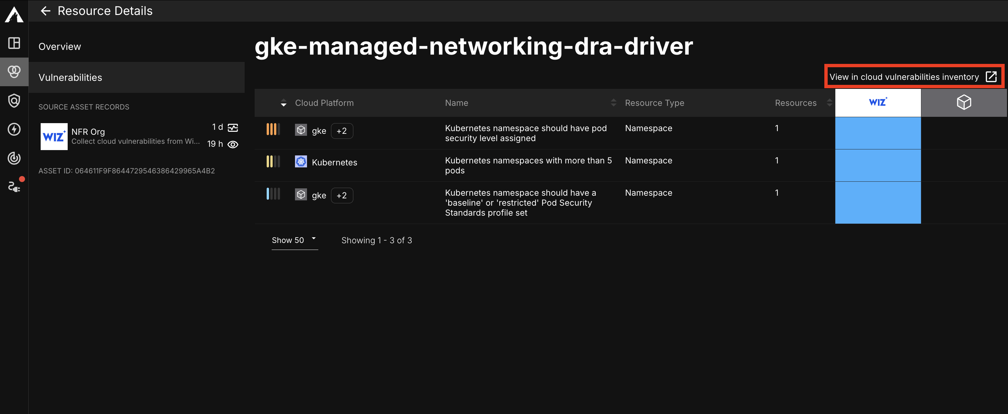The image size is (1008, 414).
Task: Go back with the arrow icon
Action: click(x=45, y=11)
